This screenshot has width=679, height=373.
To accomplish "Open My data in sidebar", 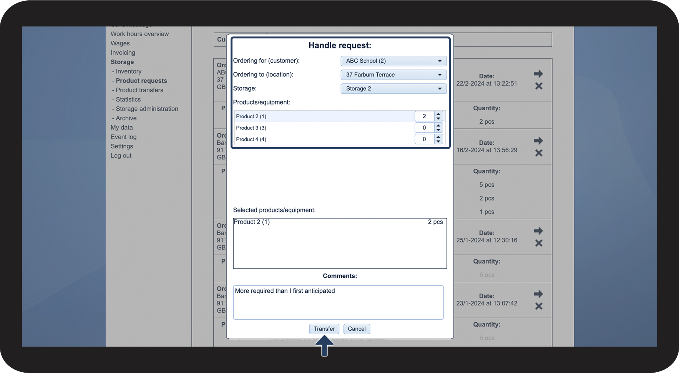I will (122, 128).
